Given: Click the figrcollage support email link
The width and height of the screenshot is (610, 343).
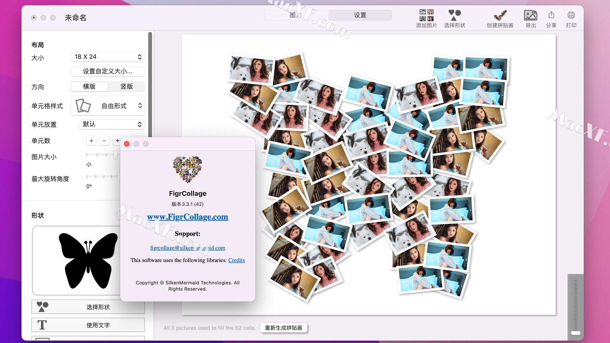Looking at the screenshot, I should (187, 248).
